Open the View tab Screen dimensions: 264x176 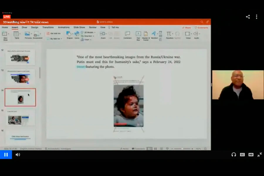103,27
